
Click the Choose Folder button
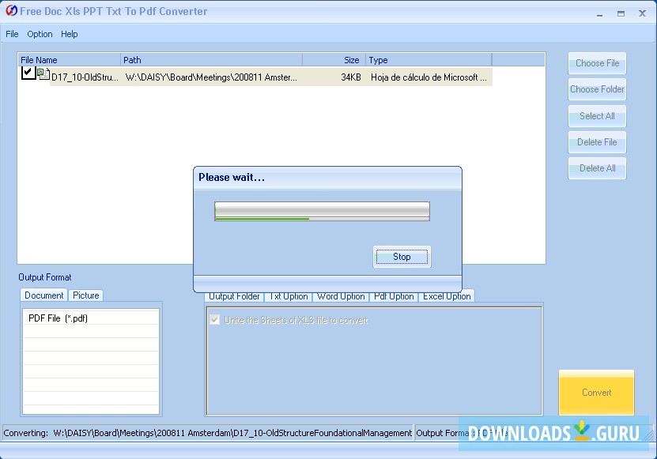596,89
